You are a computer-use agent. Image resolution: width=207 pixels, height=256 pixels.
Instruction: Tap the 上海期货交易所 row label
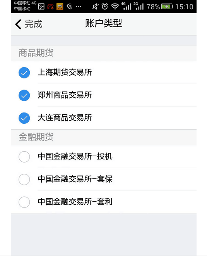tap(65, 72)
